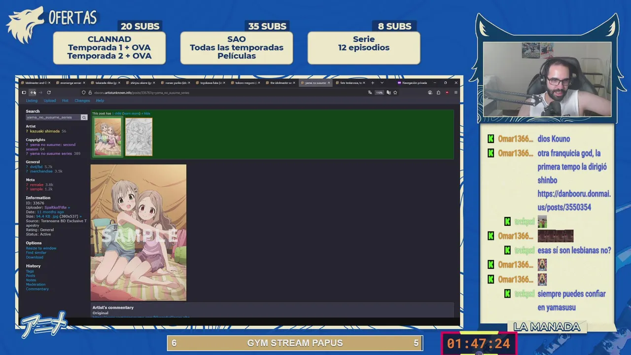Click the shield tracking protection icon

point(84,93)
